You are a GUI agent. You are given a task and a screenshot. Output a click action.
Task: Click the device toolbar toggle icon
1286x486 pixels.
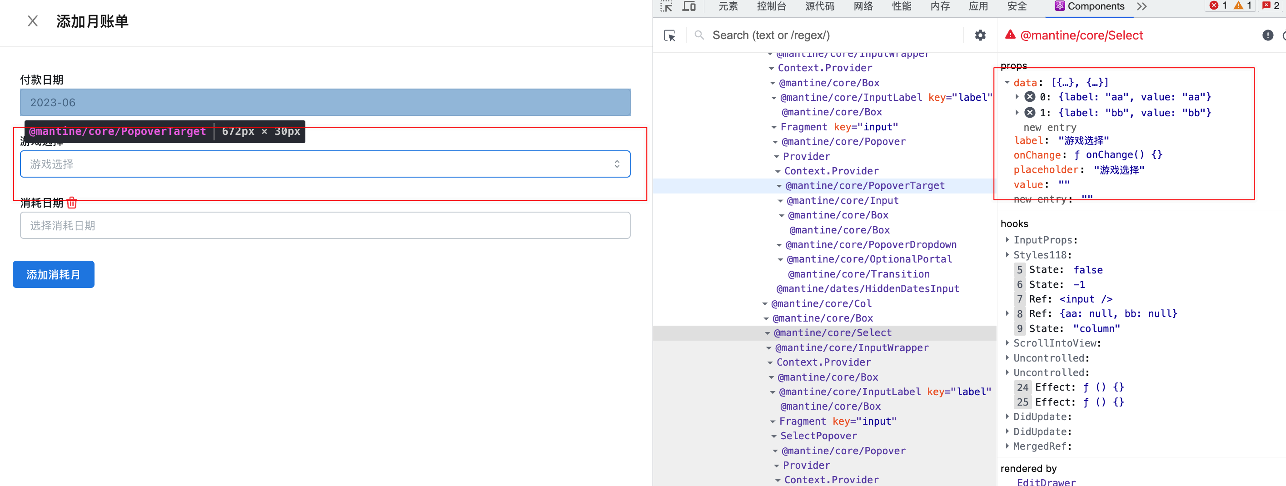[x=689, y=6]
